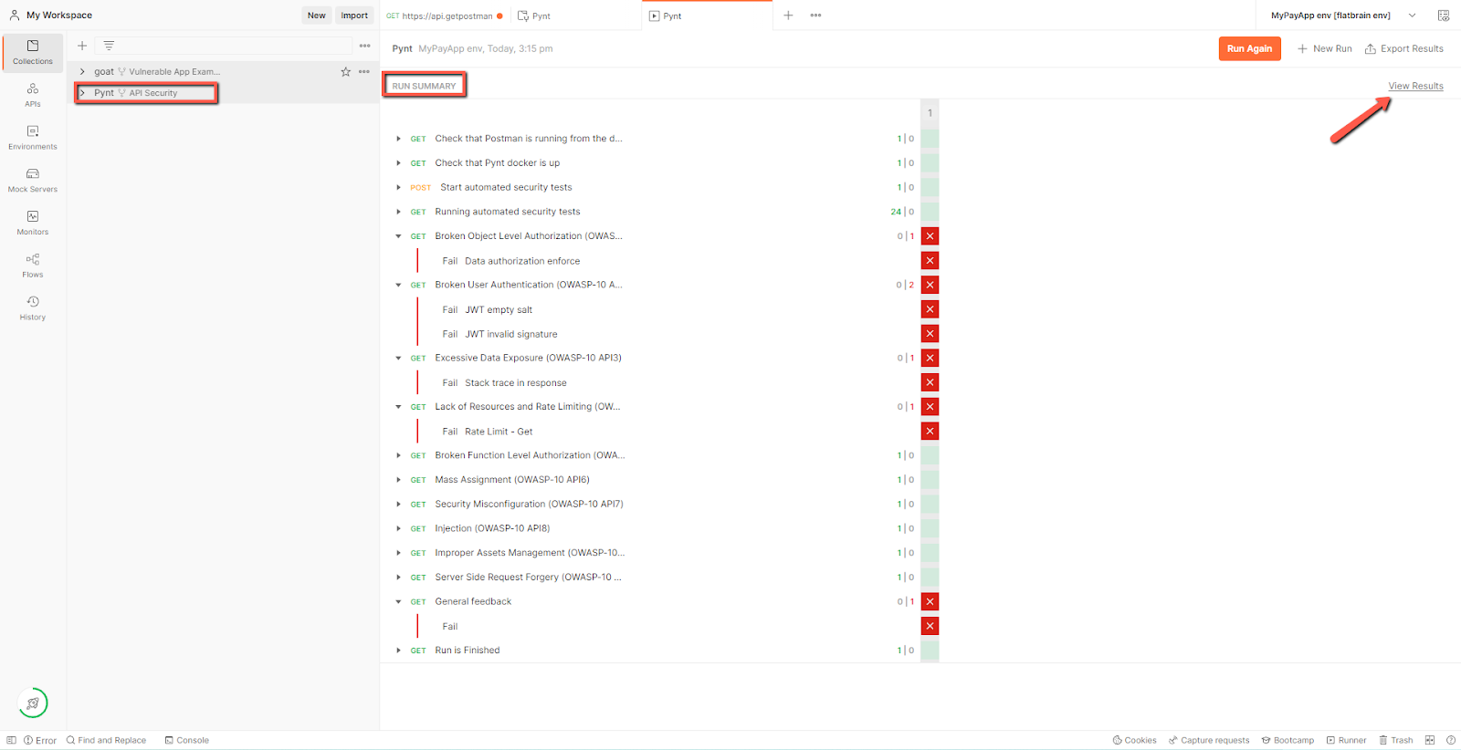The height and width of the screenshot is (750, 1461).
Task: Click the Import button
Action: pyautogui.click(x=354, y=16)
